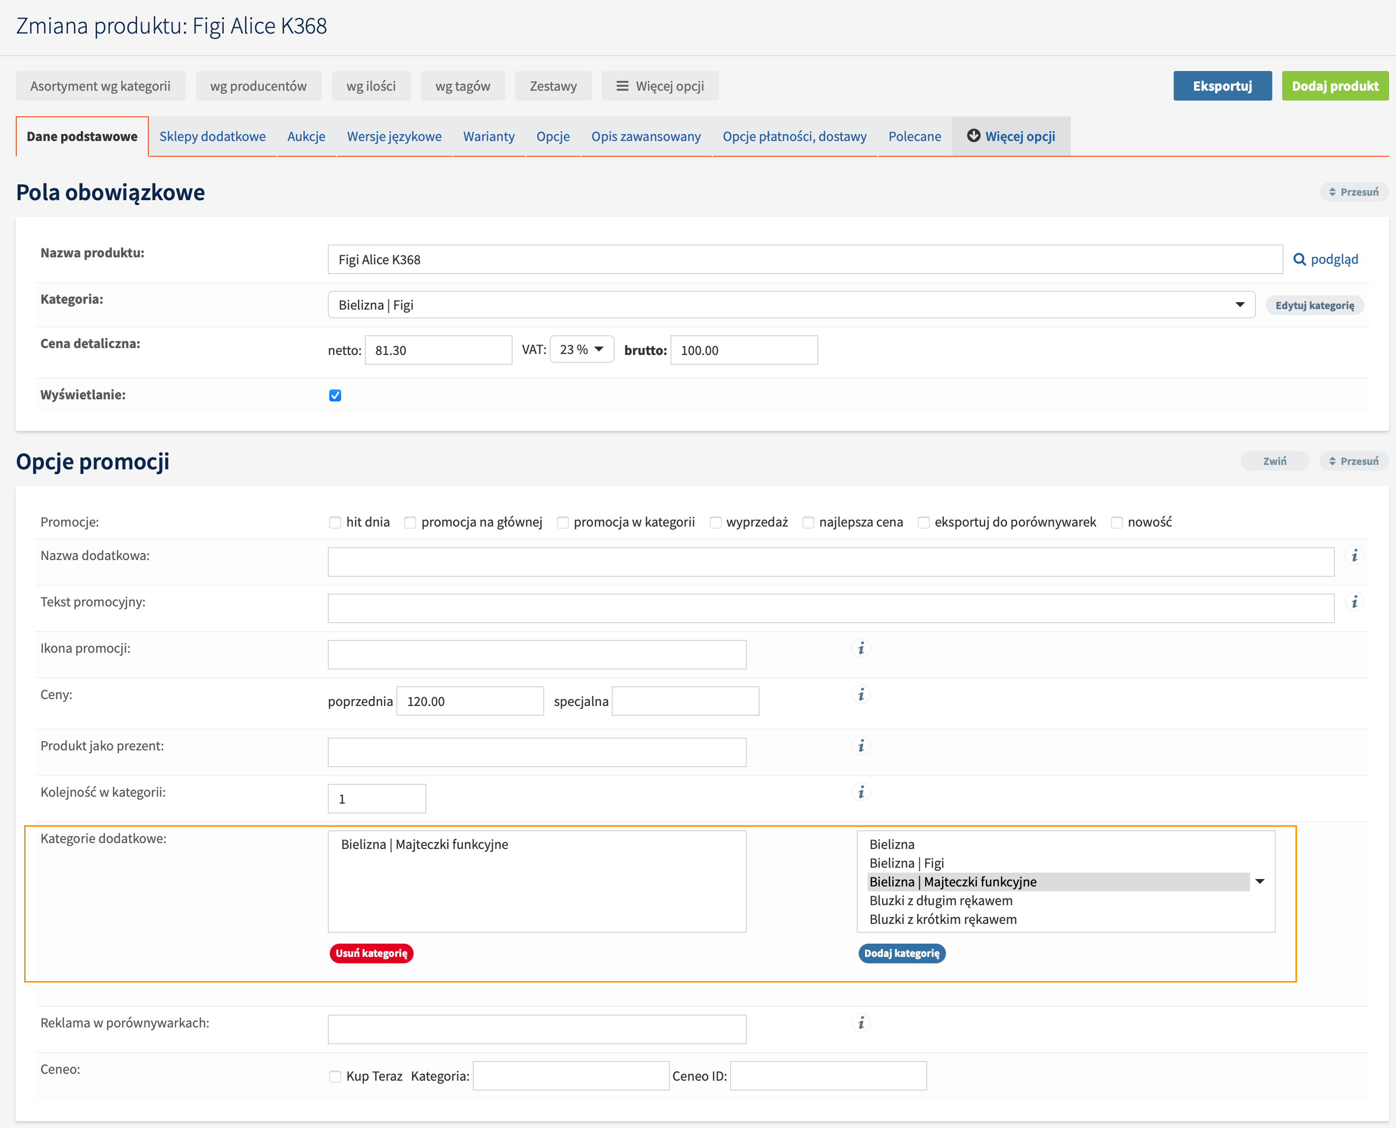
Task: Click the Nazwa produktu input field
Action: [x=805, y=259]
